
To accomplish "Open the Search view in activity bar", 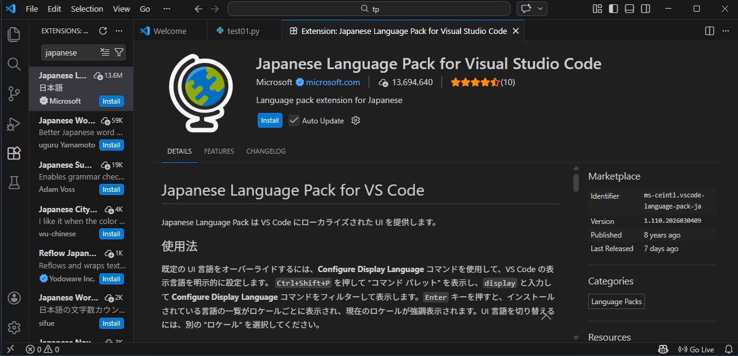I will (14, 64).
